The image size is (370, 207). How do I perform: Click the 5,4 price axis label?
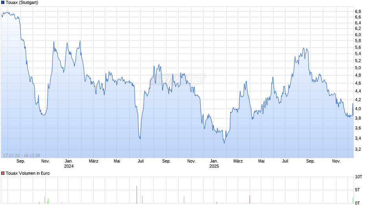pos(358,54)
